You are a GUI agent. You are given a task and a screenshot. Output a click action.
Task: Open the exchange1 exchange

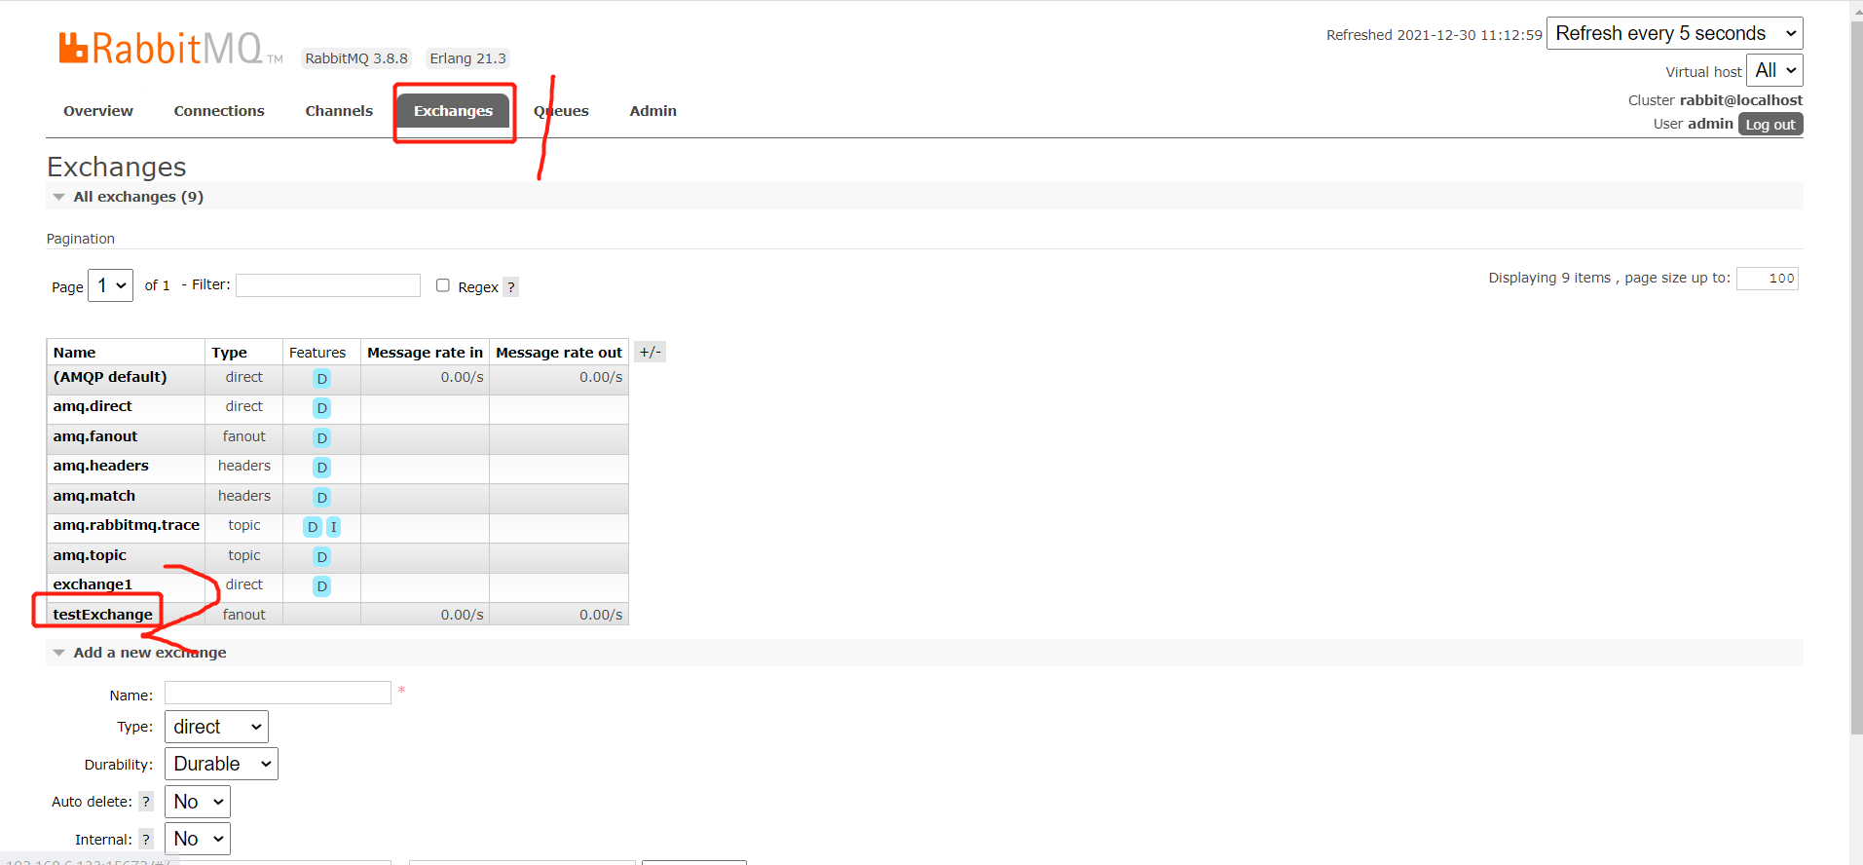tap(93, 584)
